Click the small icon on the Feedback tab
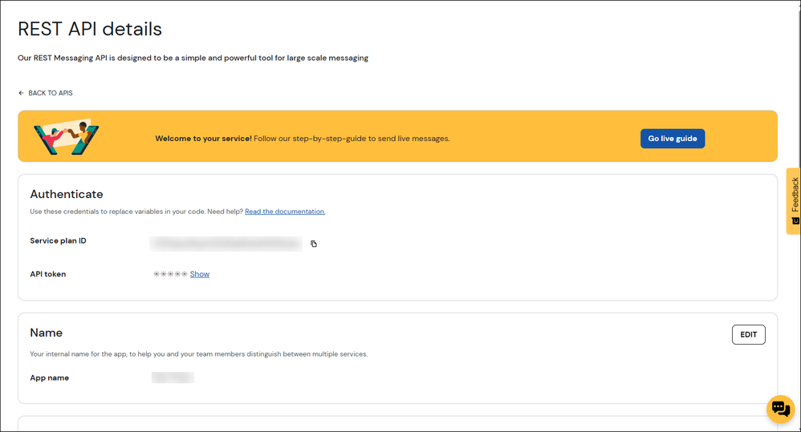 coord(795,221)
